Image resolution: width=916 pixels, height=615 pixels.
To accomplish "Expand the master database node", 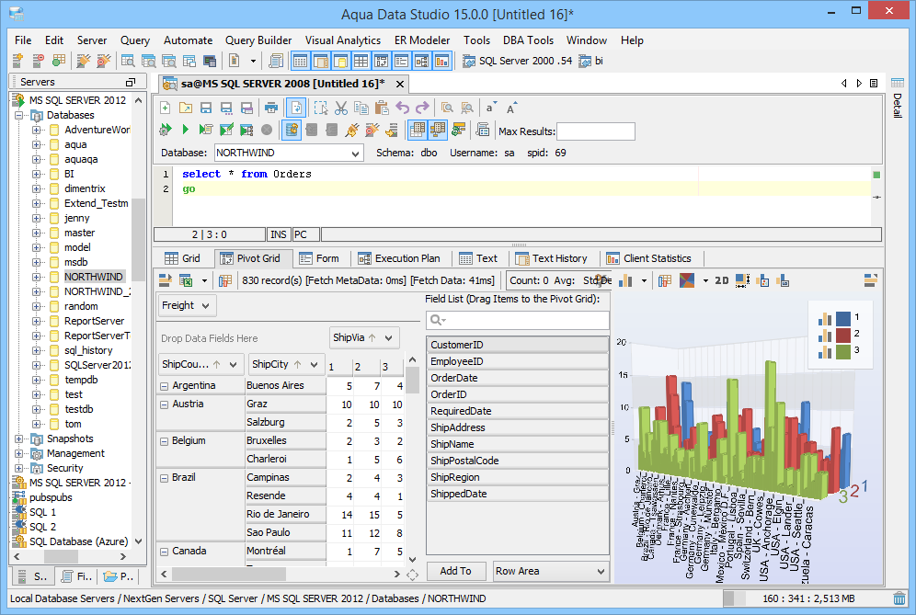I will 36,233.
